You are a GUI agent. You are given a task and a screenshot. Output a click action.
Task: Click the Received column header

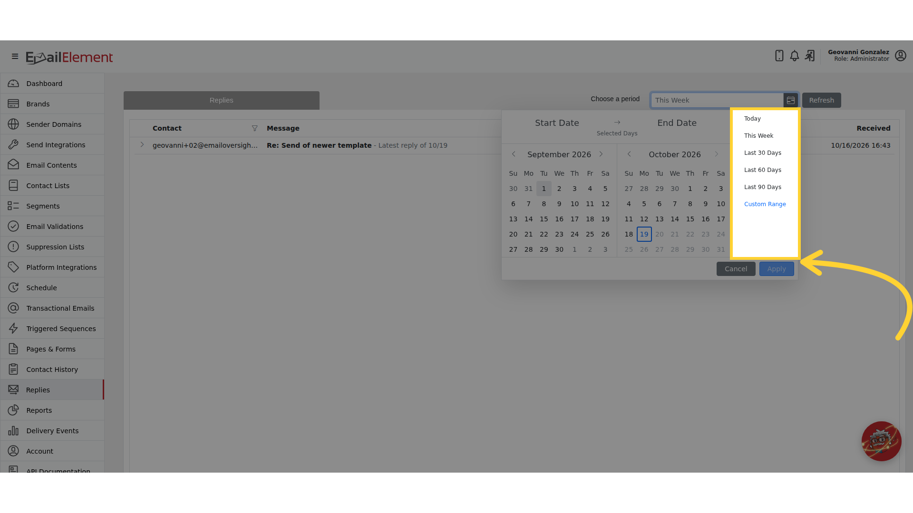873,128
